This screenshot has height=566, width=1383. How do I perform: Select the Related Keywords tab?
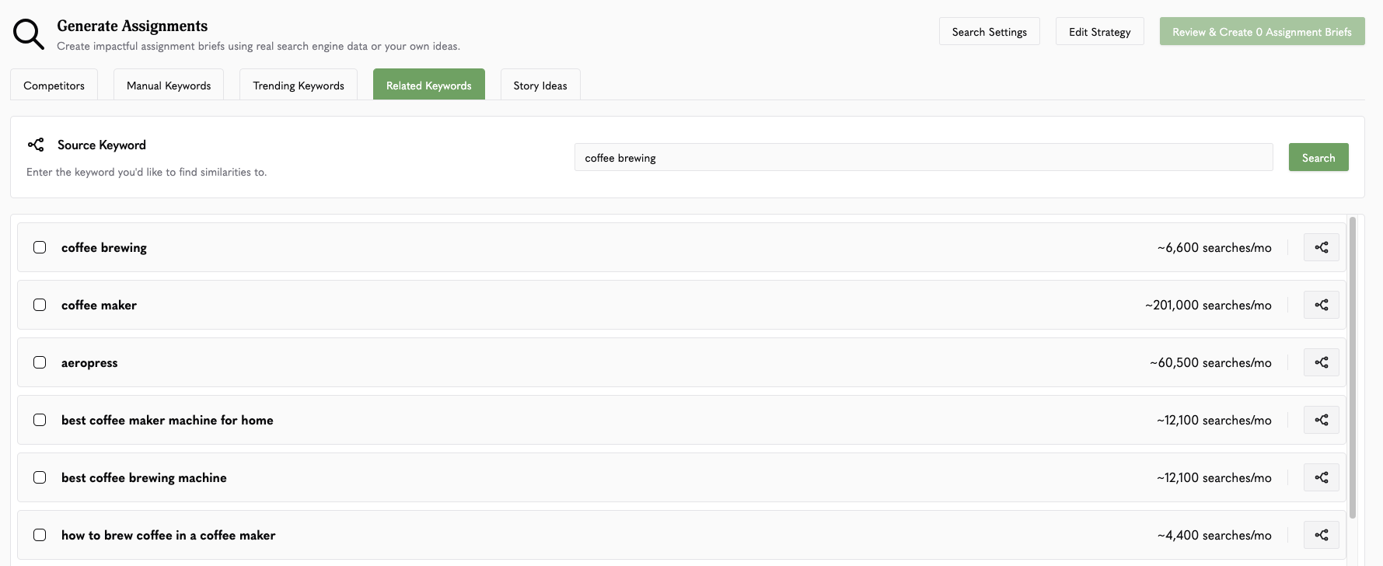click(x=429, y=85)
